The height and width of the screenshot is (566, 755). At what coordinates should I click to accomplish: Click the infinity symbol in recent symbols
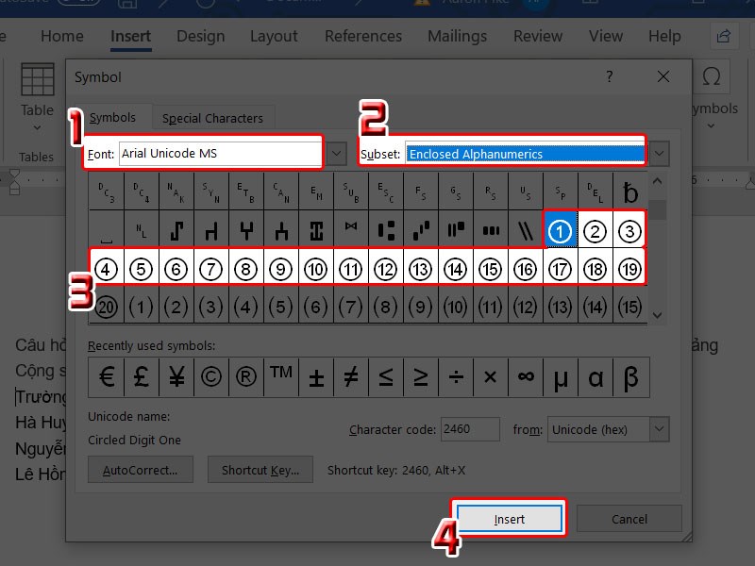[526, 377]
